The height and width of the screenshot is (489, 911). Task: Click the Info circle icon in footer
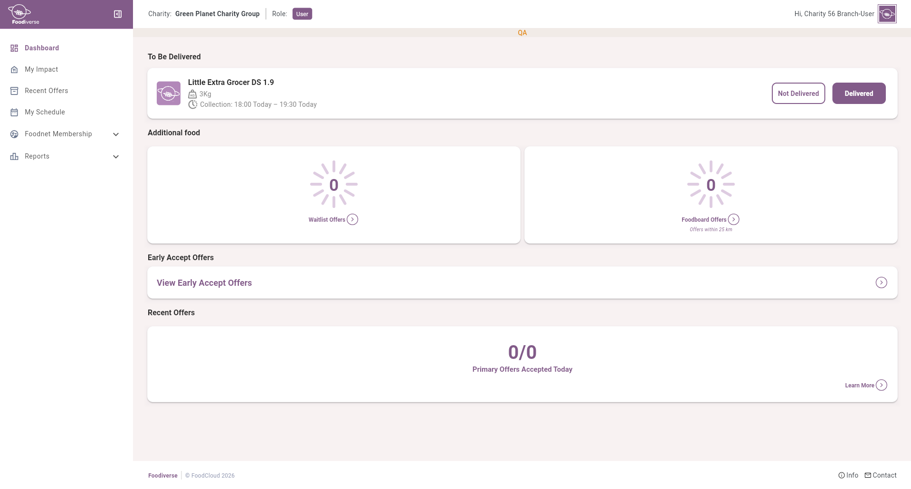point(842,475)
